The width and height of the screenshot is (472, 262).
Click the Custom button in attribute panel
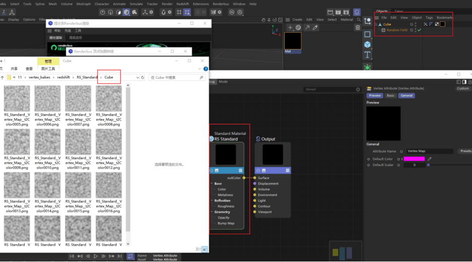tap(463, 88)
